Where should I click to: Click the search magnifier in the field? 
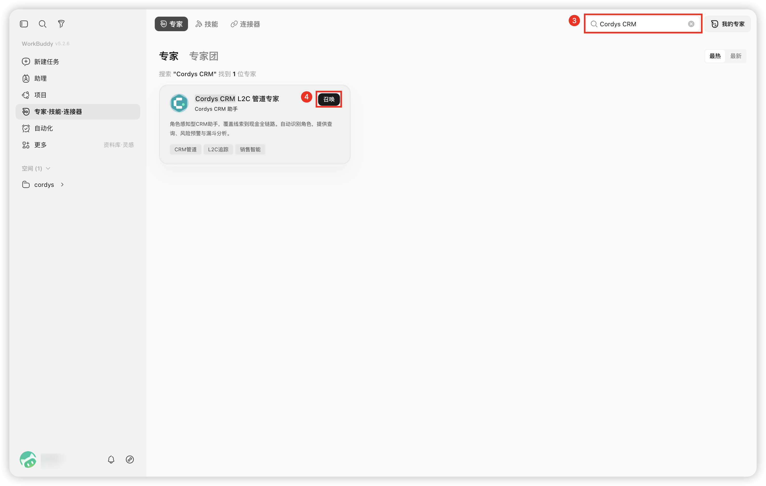[x=594, y=24]
